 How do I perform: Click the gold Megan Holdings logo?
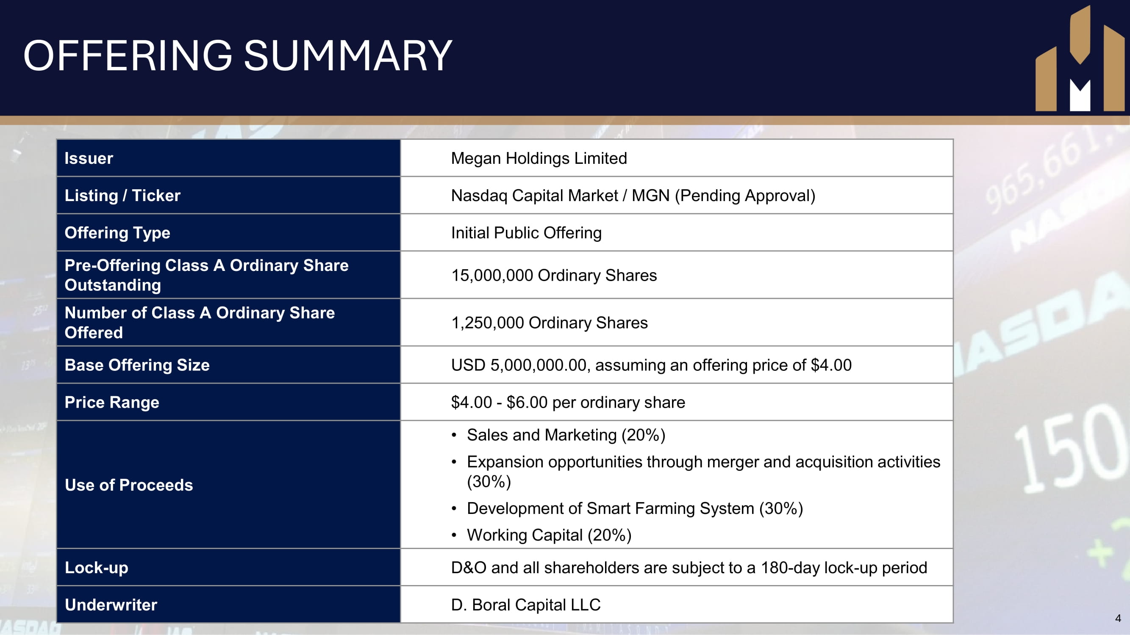pos(1080,58)
